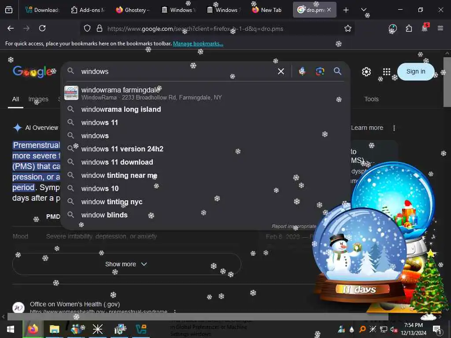Open the snowflake app on taskbar

pos(97,329)
